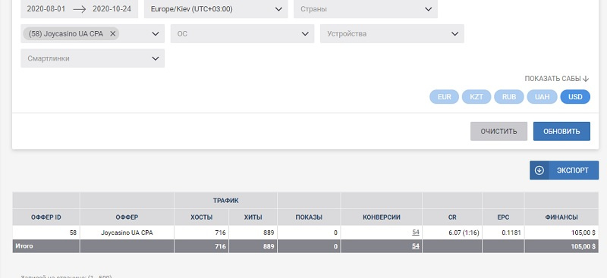This screenshot has width=607, height=278.
Task: Select EUR currency
Action: click(x=444, y=97)
